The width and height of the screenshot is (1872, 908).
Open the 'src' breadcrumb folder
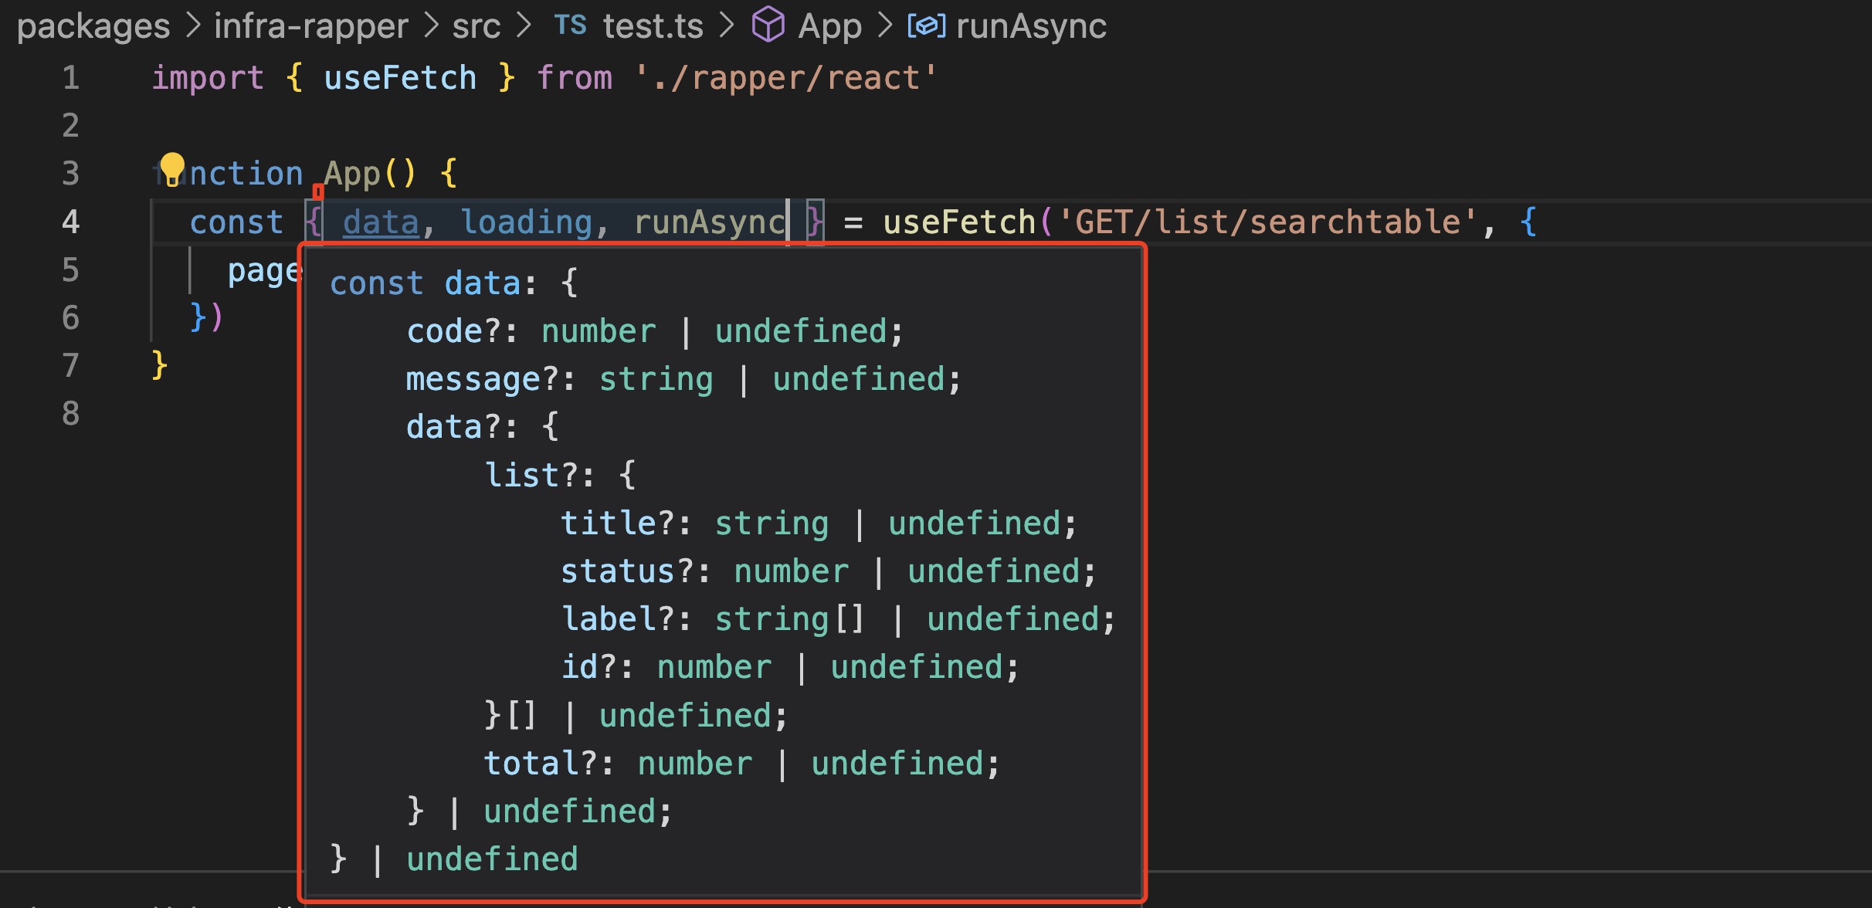tap(476, 27)
